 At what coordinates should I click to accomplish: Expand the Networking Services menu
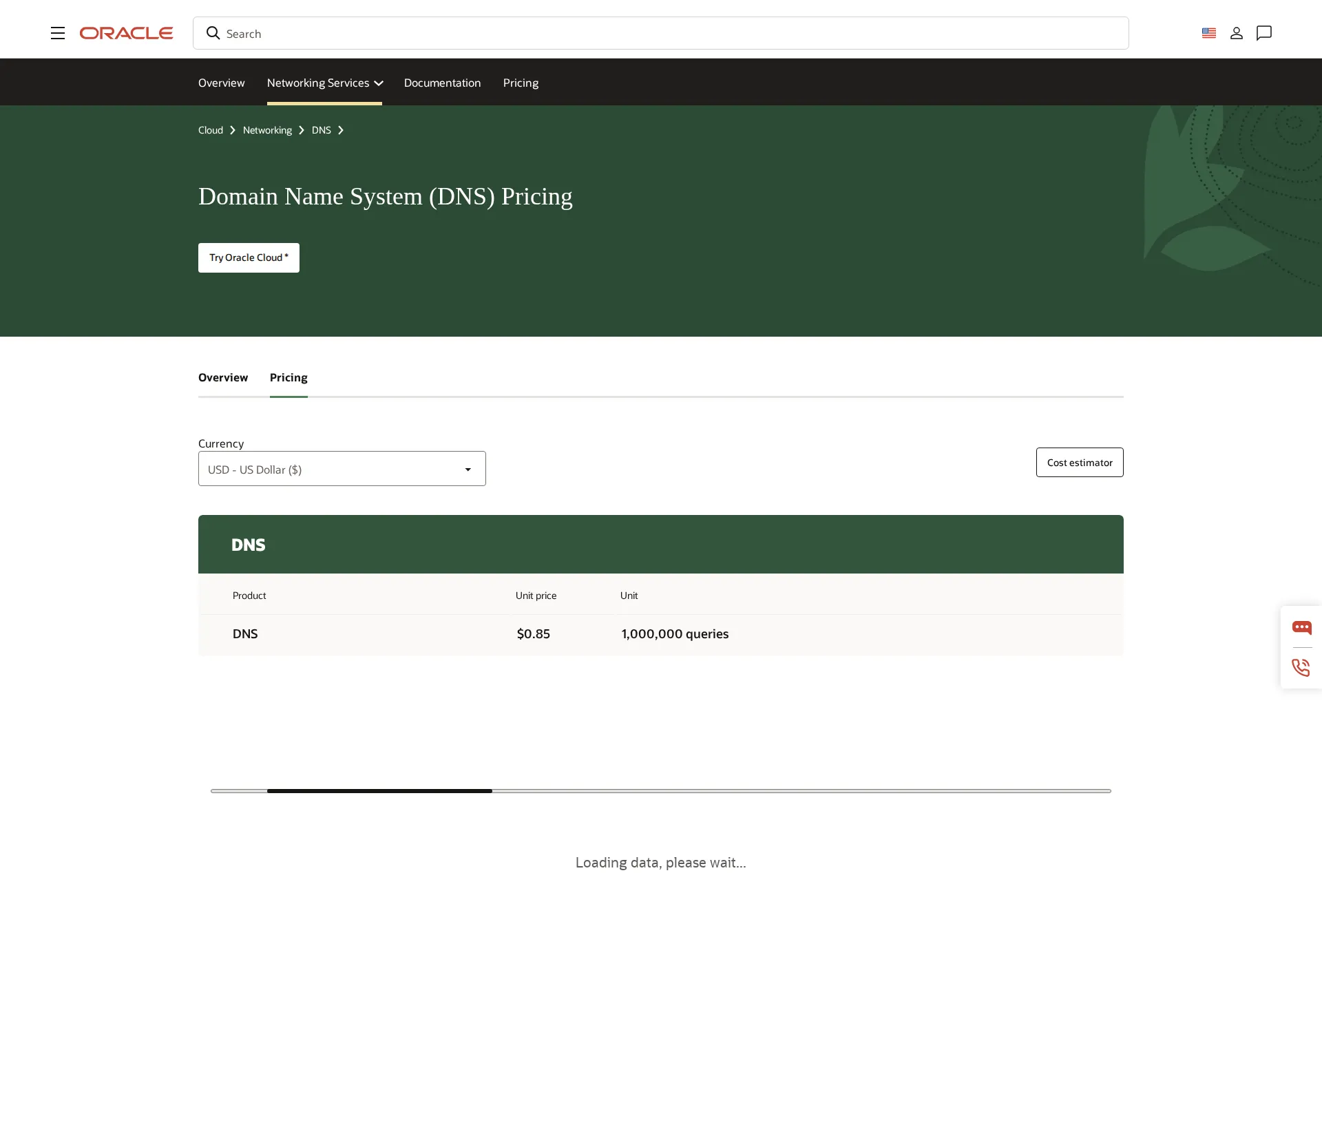[x=324, y=83]
